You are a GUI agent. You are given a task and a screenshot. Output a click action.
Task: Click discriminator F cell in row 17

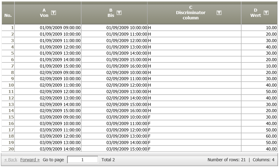(x=194, y=130)
